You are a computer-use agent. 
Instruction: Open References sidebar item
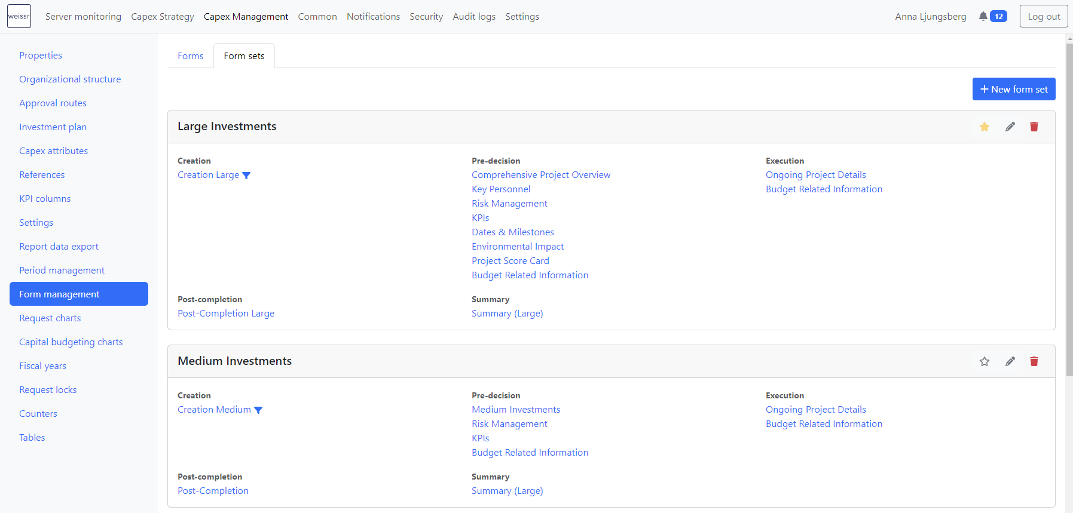pyautogui.click(x=42, y=174)
